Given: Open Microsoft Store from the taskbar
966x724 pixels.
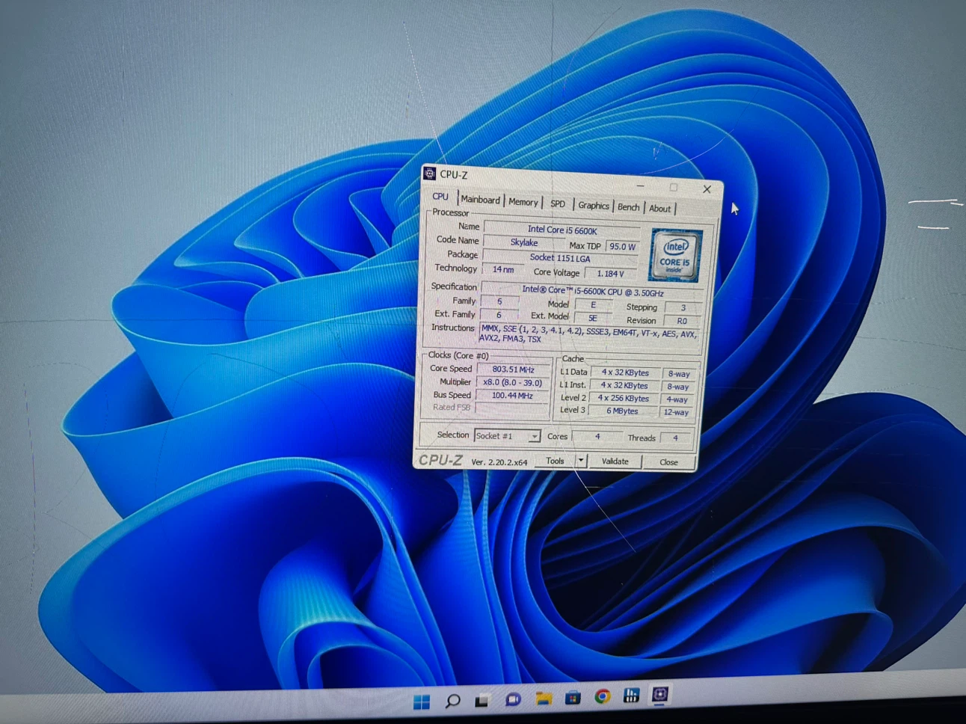Looking at the screenshot, I should (573, 698).
